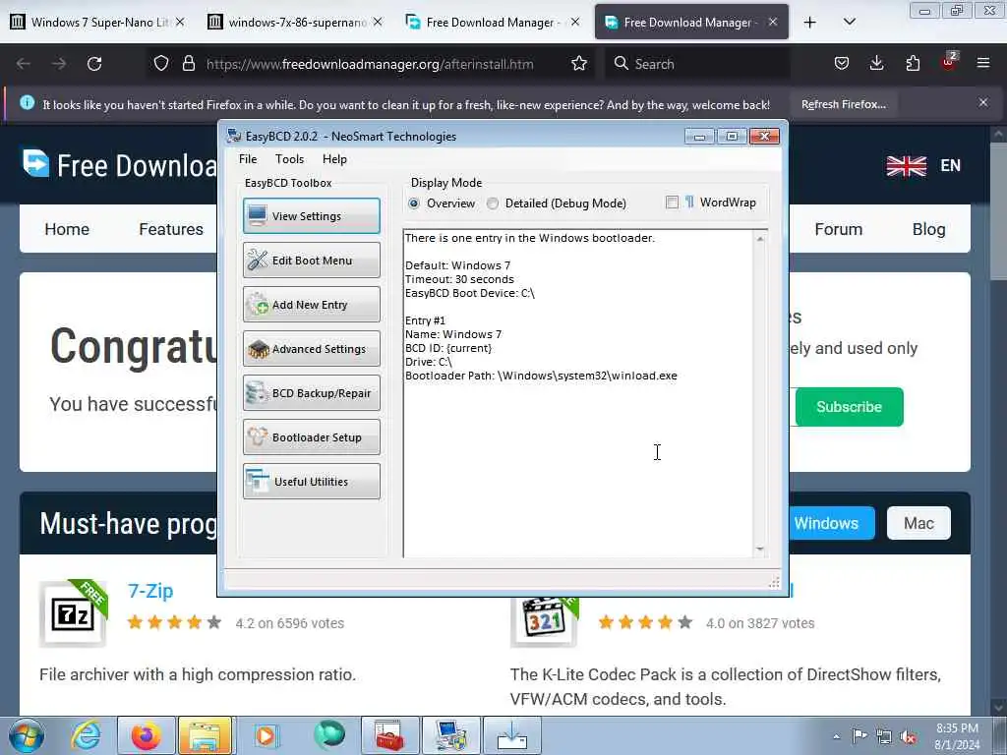The width and height of the screenshot is (1007, 755).
Task: Go to Features on the website nav
Action: 171,229
